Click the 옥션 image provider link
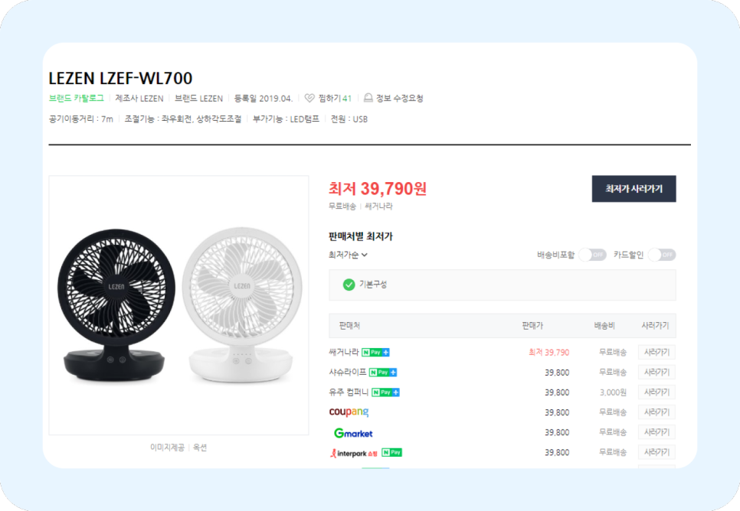The image size is (740, 511). 200,448
